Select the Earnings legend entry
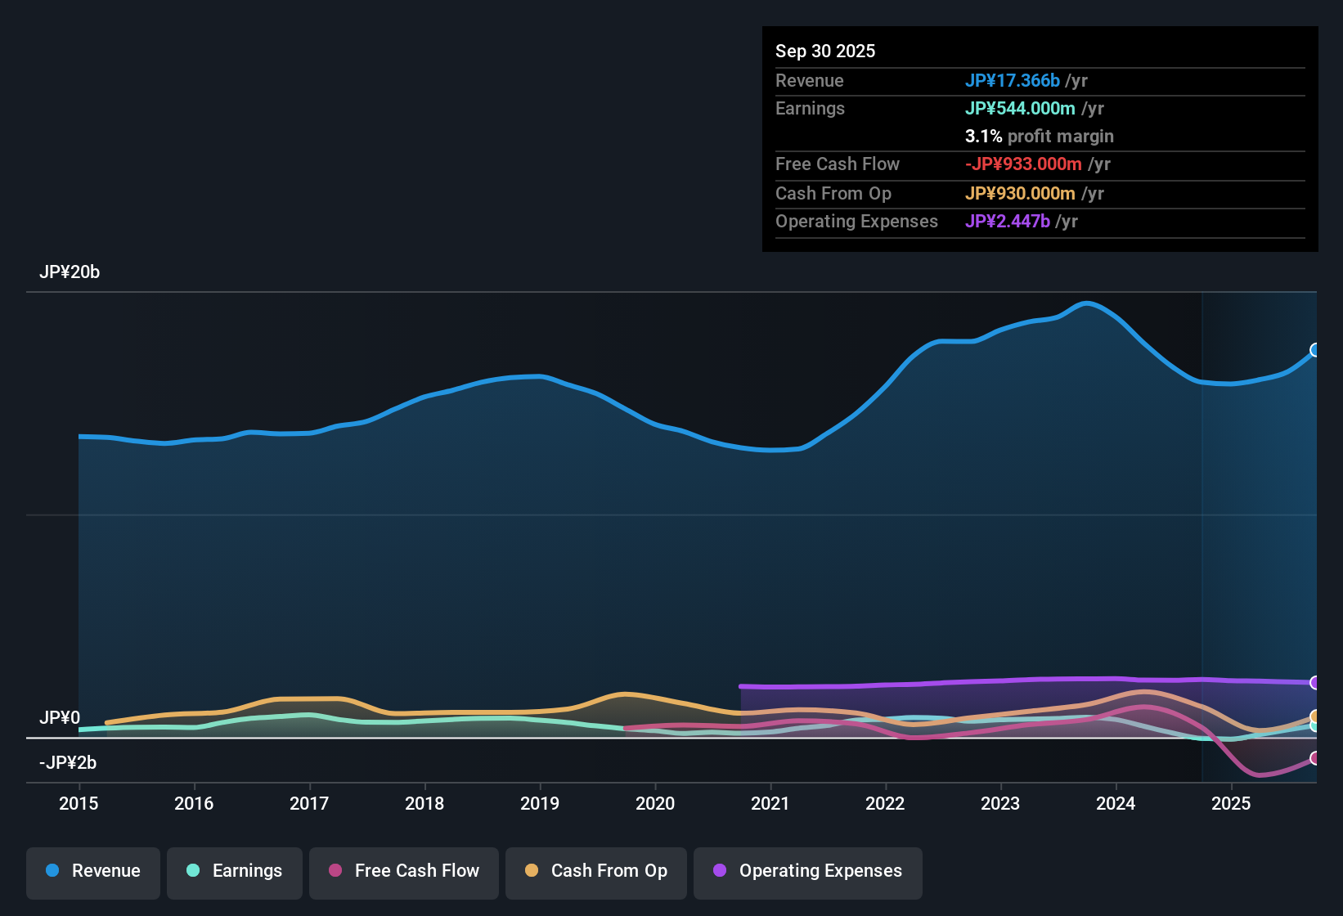1343x916 pixels. point(234,871)
